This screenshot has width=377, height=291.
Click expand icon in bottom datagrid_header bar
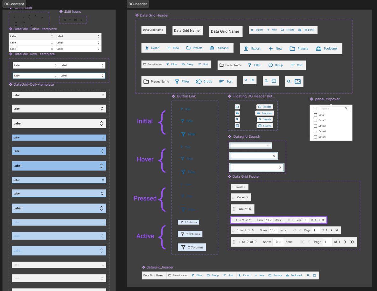(x=314, y=275)
